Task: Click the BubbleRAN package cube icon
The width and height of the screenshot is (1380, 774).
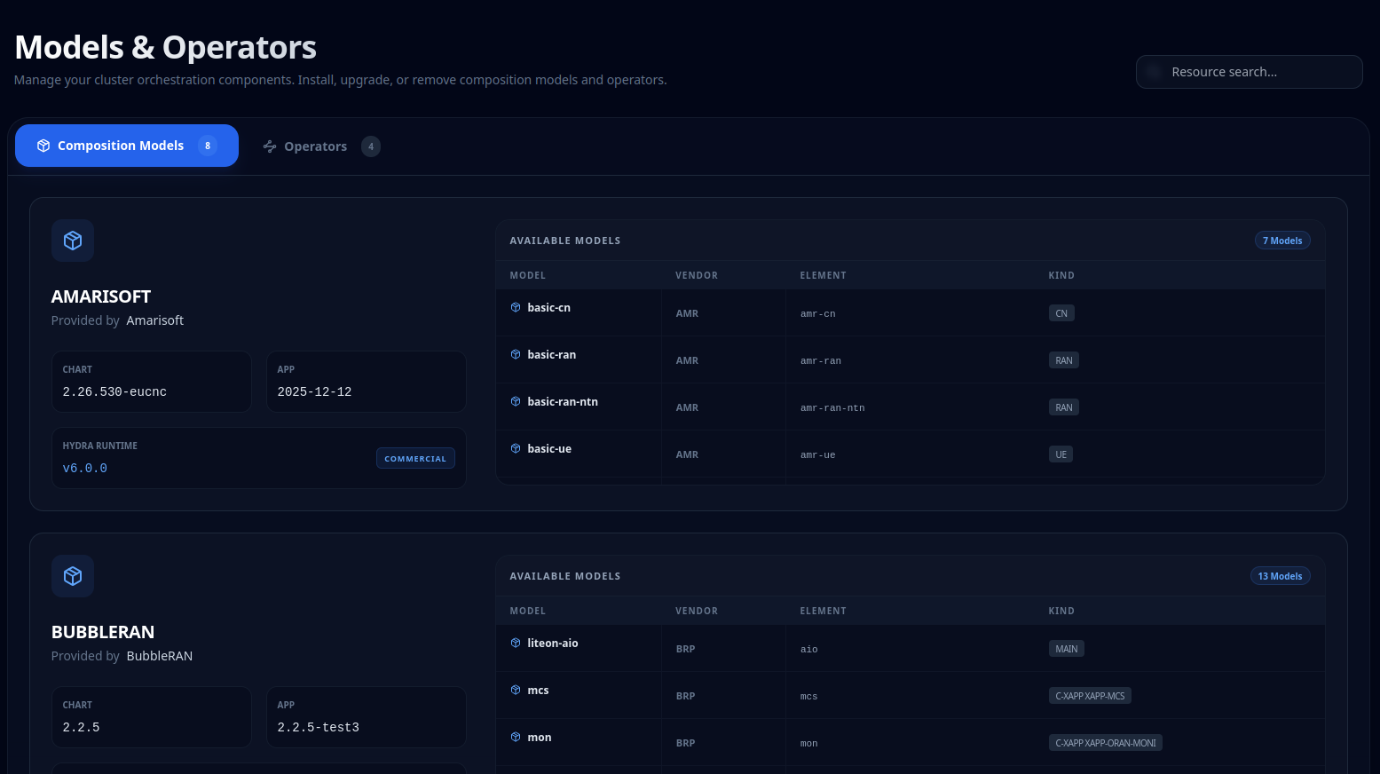Action: click(x=73, y=576)
